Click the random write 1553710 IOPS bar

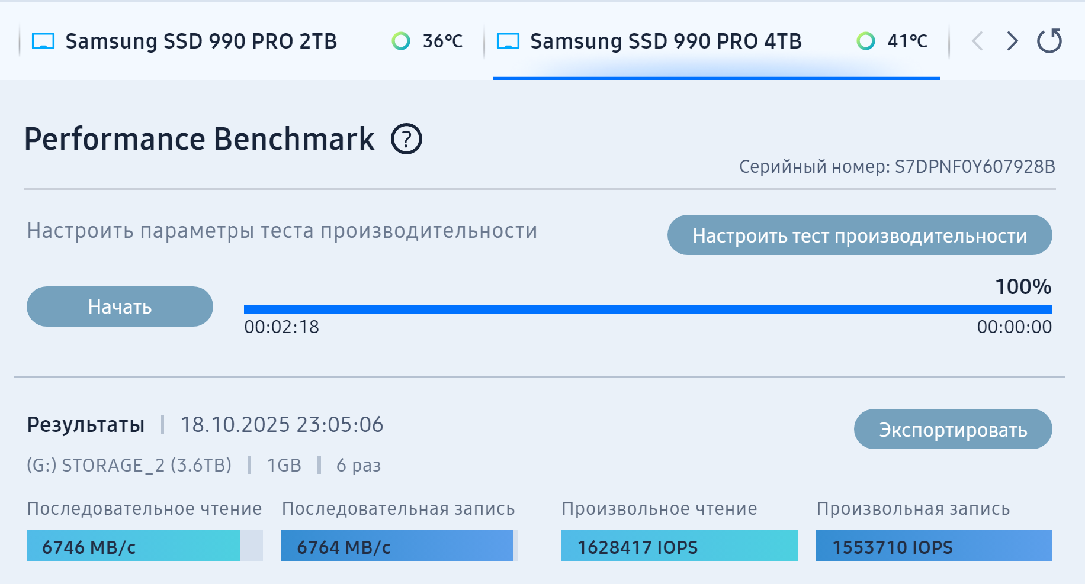tap(933, 546)
